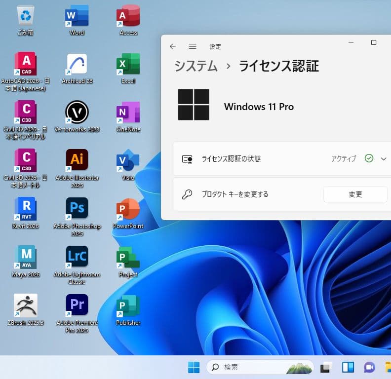Screen dimensions: 391x379
Task: Click the 変更 product key button
Action: [x=355, y=194]
